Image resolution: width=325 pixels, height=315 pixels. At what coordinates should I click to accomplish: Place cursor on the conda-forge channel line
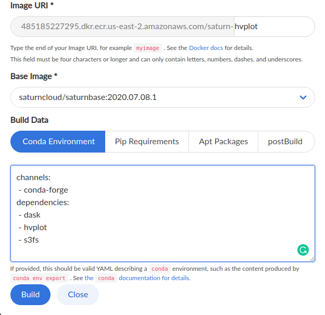tap(43, 190)
